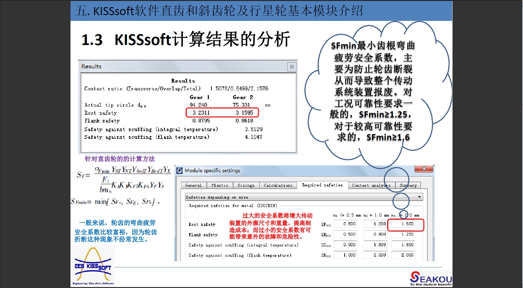Viewport: 523px width, 288px height.
Task: Close the Results panel with its x icon
Action: pos(292,67)
